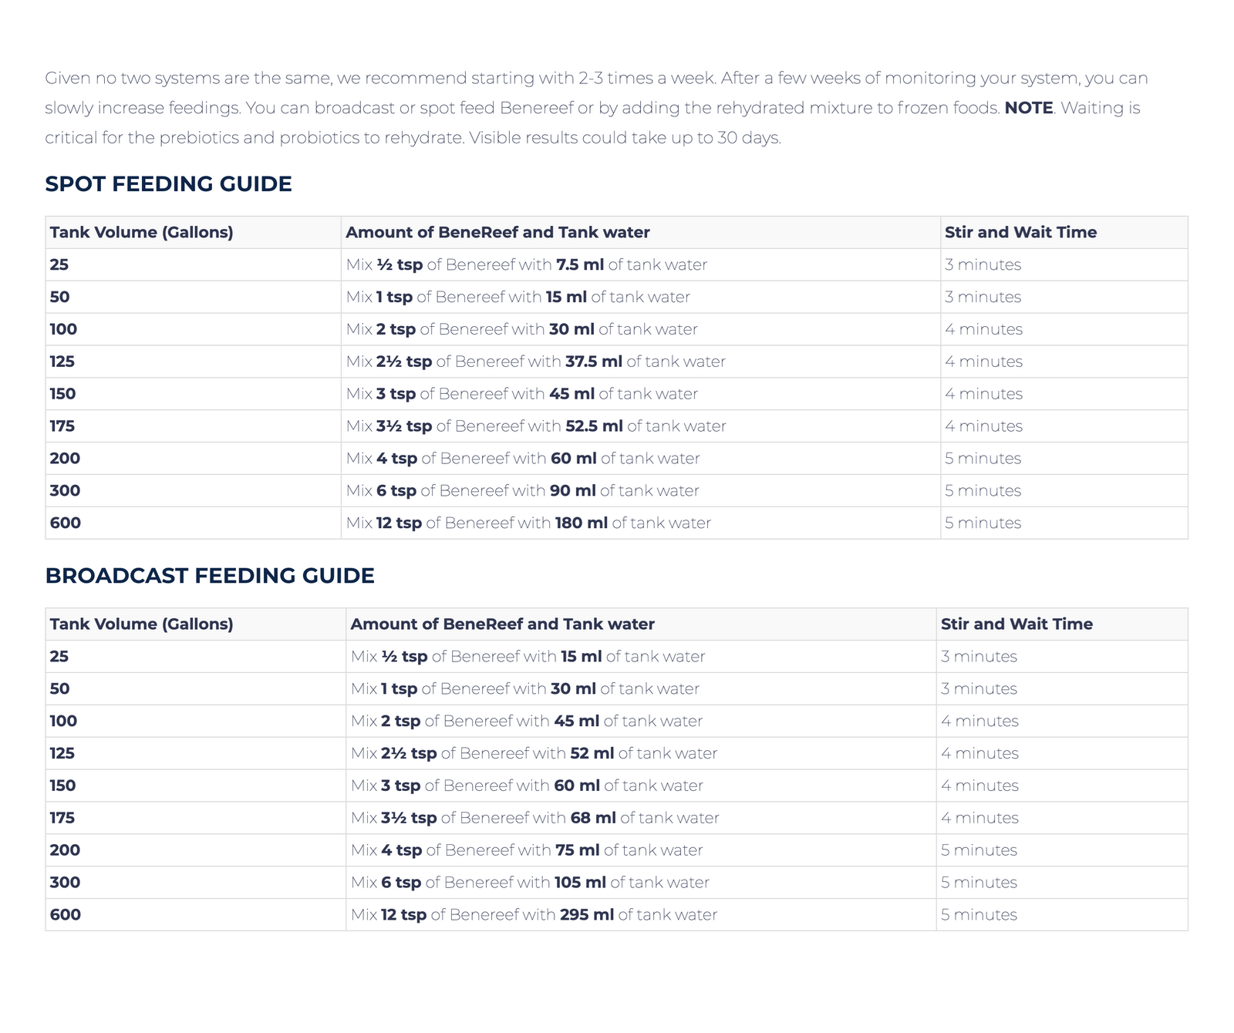Click '7.5 ml' amount in spot table
The image size is (1234, 1033).
[x=579, y=264]
